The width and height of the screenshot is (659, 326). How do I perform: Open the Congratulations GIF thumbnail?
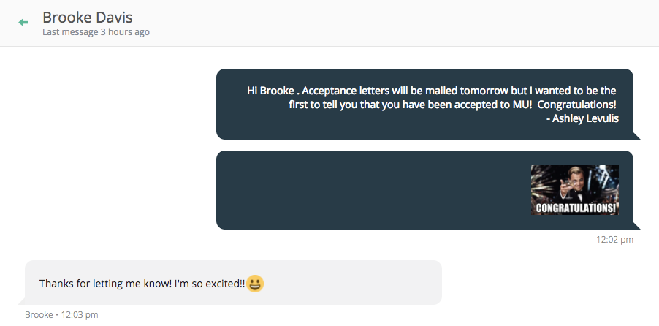pos(574,190)
